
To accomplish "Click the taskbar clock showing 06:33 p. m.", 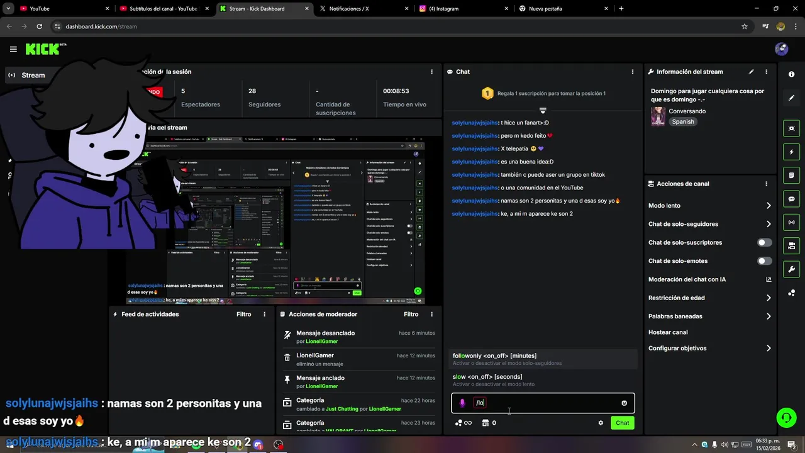I will coord(767,445).
